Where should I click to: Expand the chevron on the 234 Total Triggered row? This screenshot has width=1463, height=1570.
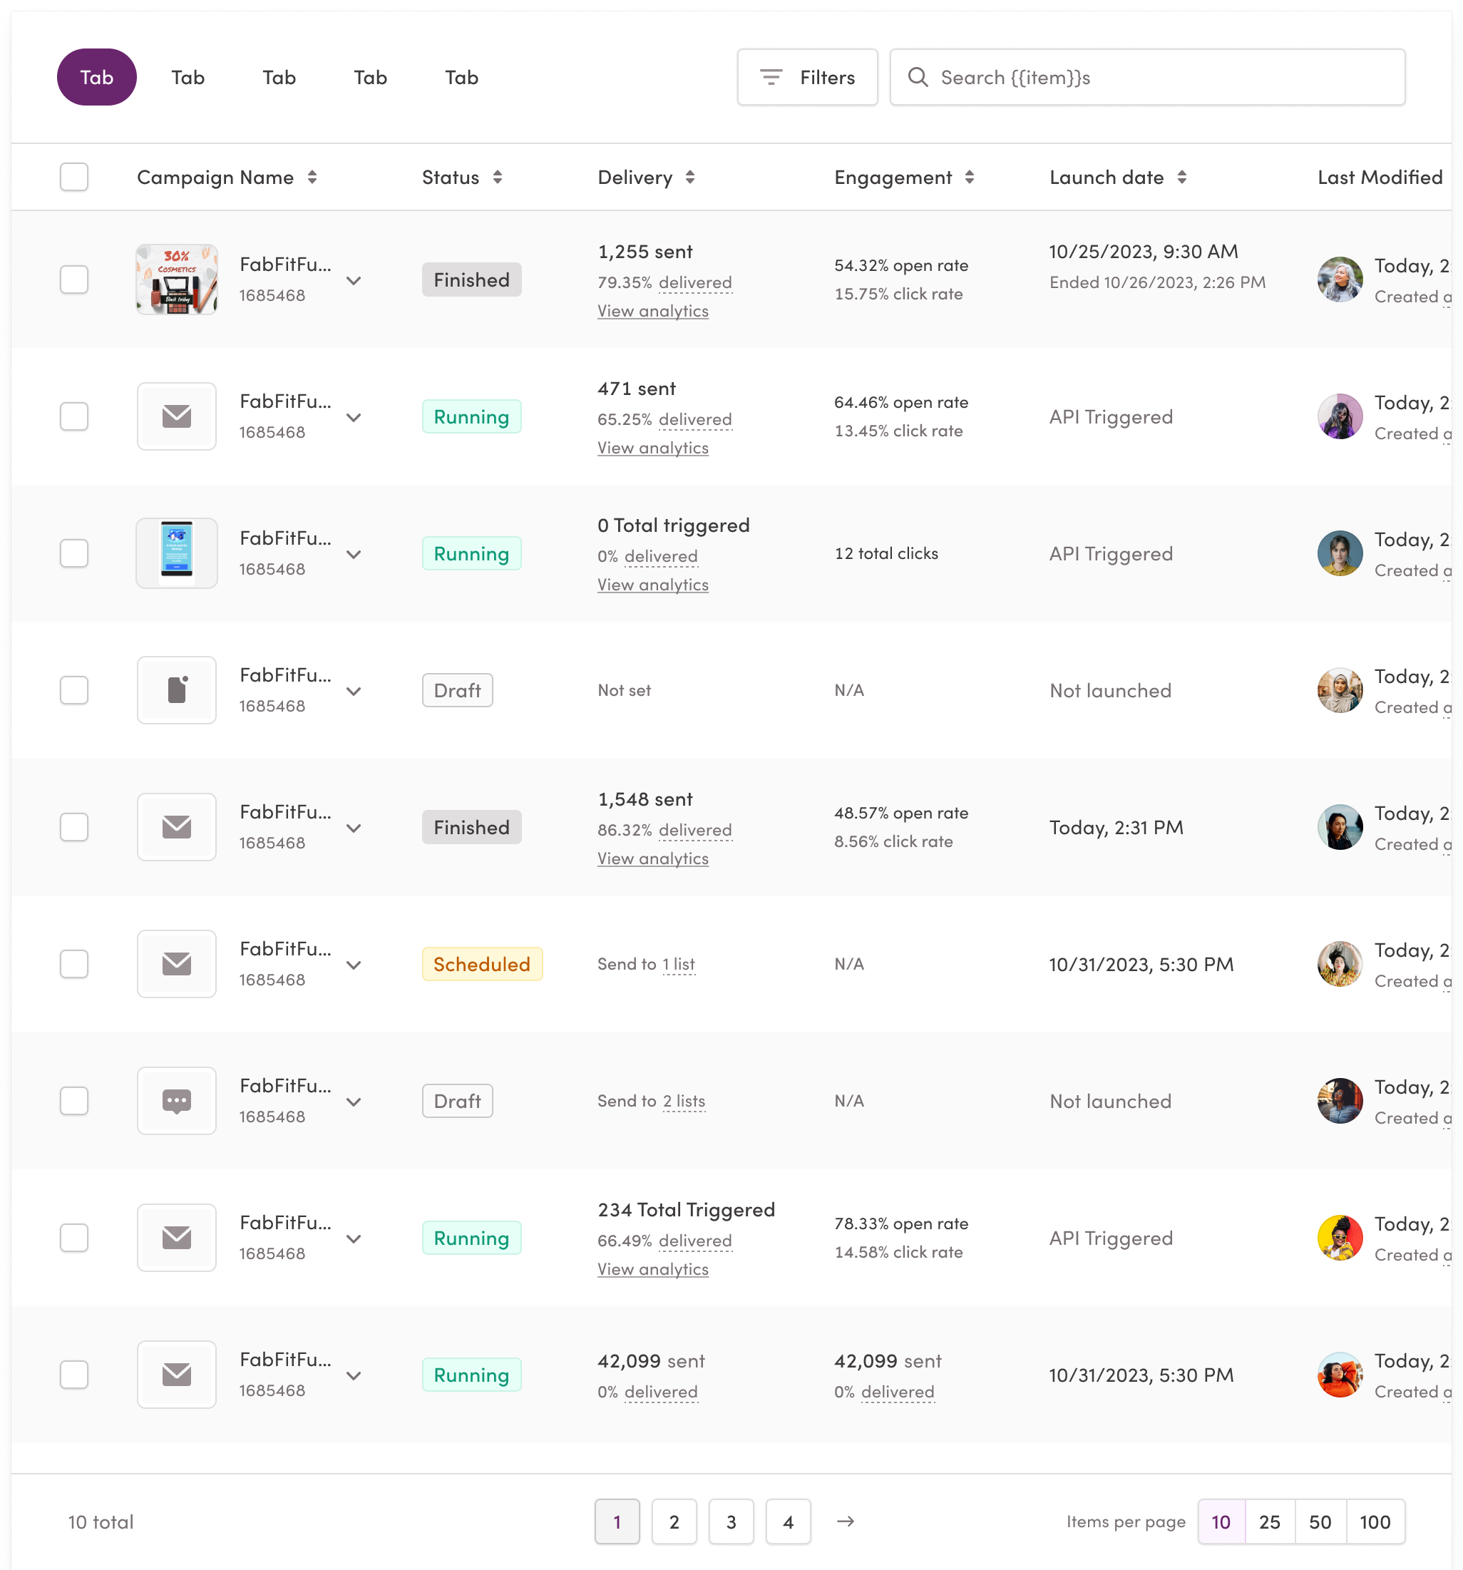(x=354, y=1239)
